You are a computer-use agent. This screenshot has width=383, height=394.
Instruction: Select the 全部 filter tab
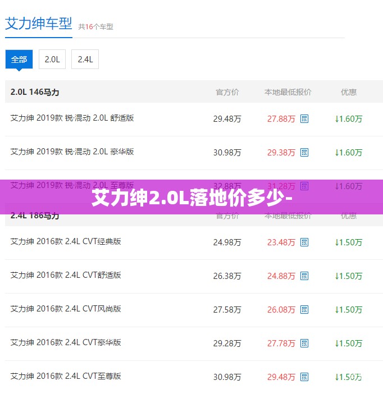pos(19,59)
